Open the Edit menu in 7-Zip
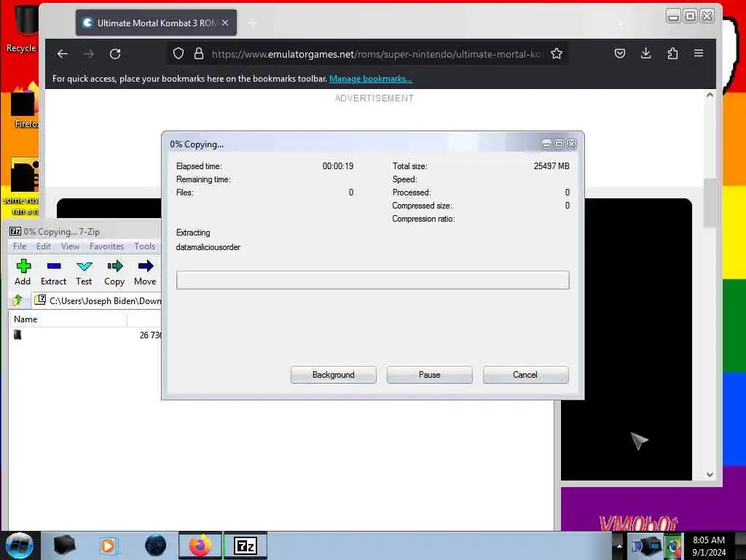Image resolution: width=746 pixels, height=560 pixels. [43, 246]
